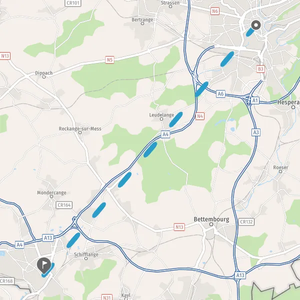
Task: Click the N13 shield near Bettembourg
Action: point(179,227)
